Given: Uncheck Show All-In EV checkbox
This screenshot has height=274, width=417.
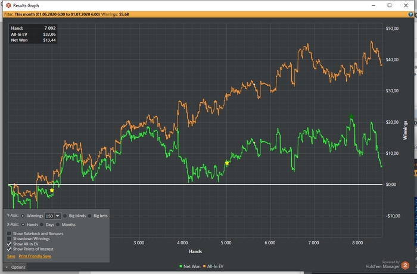Looking at the screenshot, I should pos(9,244).
